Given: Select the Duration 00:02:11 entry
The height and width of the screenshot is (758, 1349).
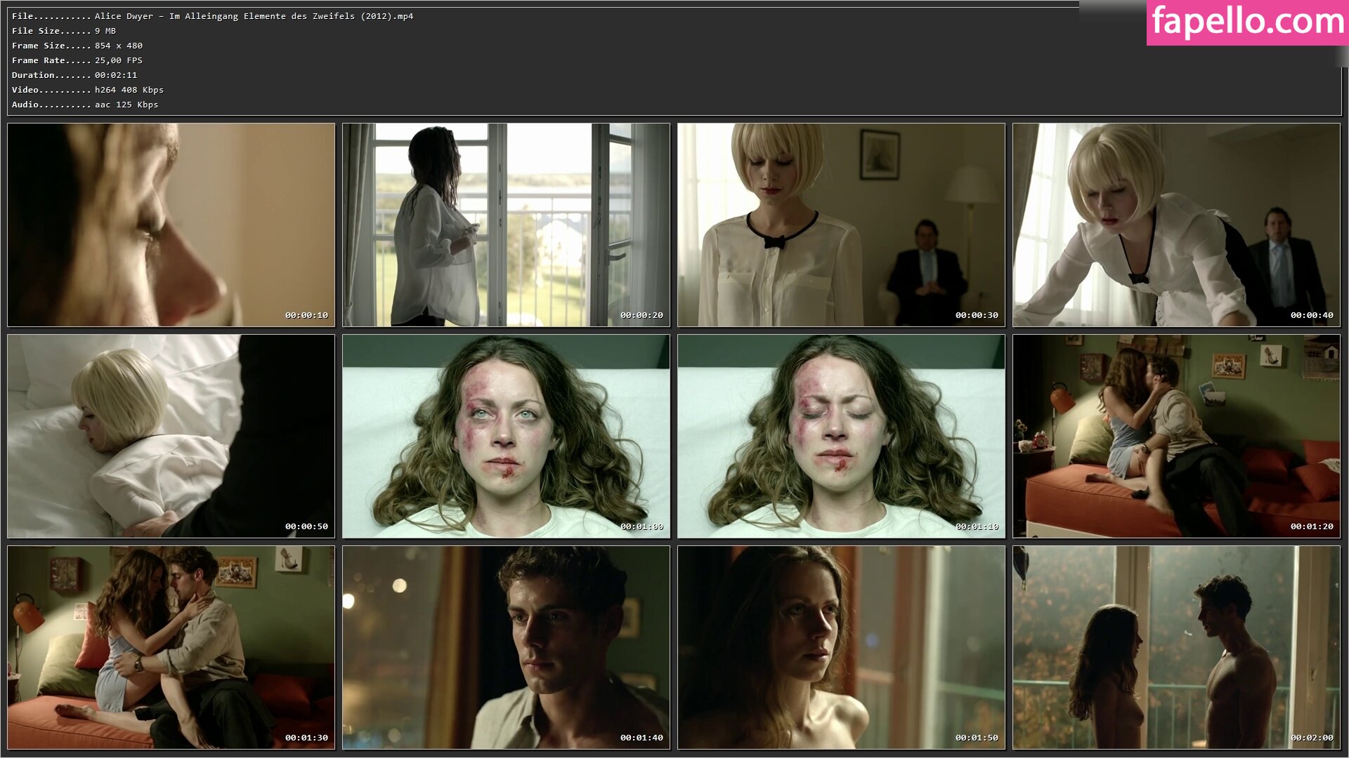Looking at the screenshot, I should [x=74, y=75].
